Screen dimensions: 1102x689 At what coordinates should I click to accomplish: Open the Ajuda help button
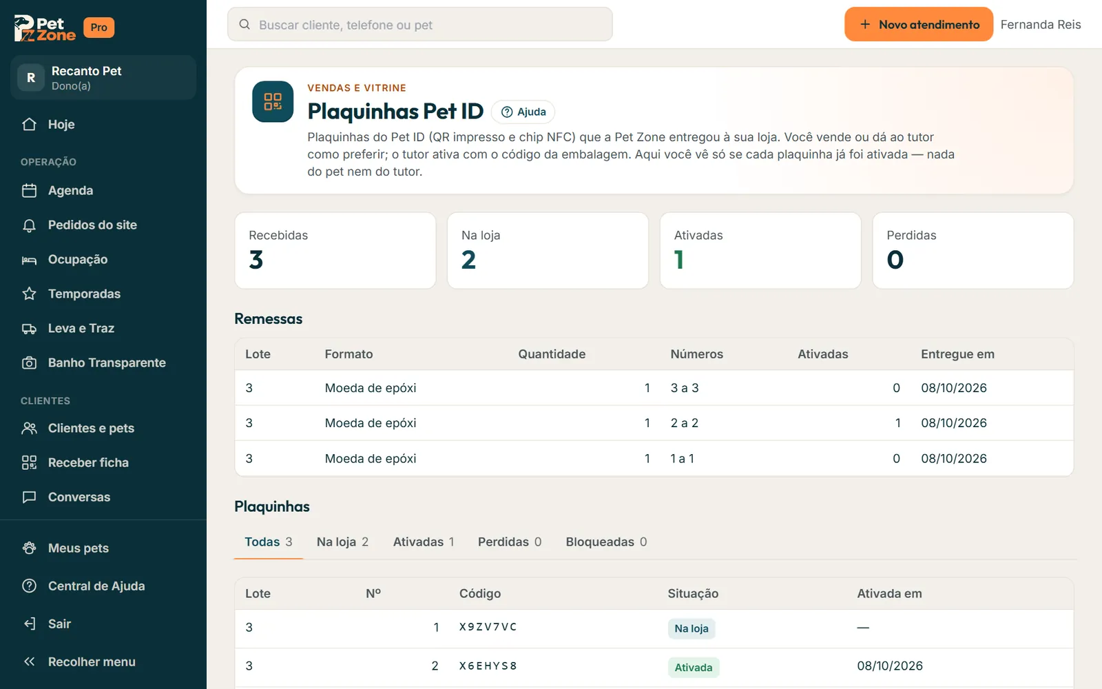tap(523, 112)
